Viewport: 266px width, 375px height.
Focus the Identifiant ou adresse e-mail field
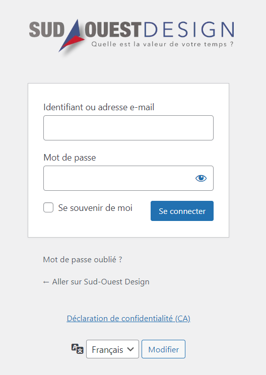pos(128,128)
